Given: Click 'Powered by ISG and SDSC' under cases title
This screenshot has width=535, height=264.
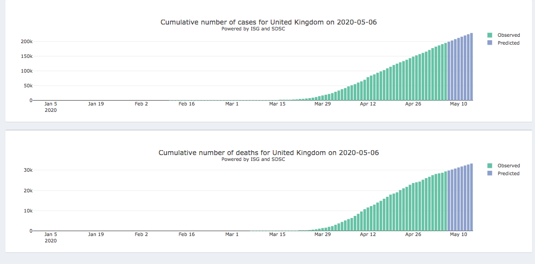Looking at the screenshot, I should click(253, 28).
